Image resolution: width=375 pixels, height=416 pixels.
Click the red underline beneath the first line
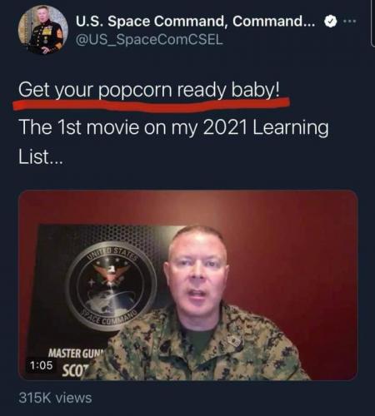[152, 104]
